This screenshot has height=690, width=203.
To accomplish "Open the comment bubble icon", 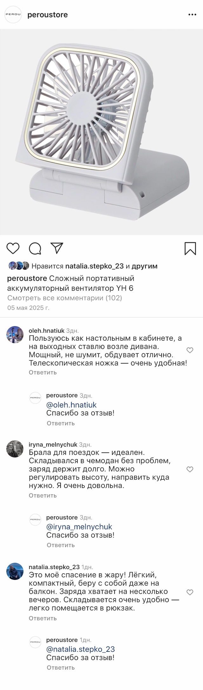I will (35, 248).
